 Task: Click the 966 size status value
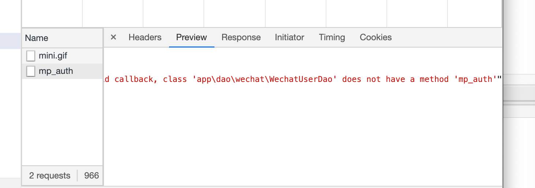click(x=91, y=176)
